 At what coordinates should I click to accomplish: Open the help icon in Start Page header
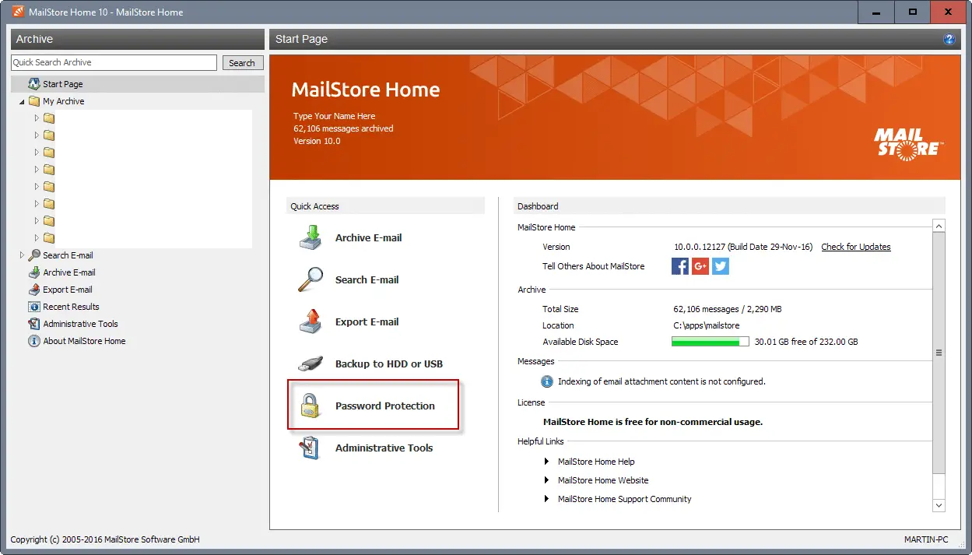click(949, 39)
